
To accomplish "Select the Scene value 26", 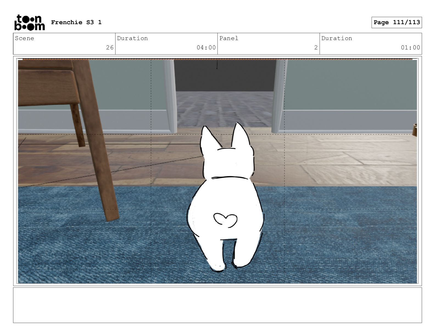I will pos(110,47).
